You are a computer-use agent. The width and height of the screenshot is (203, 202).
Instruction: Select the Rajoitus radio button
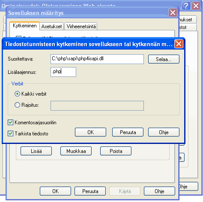[x=17, y=105]
